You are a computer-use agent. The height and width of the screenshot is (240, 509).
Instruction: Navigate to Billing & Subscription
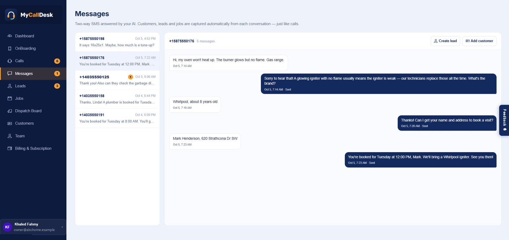click(33, 148)
